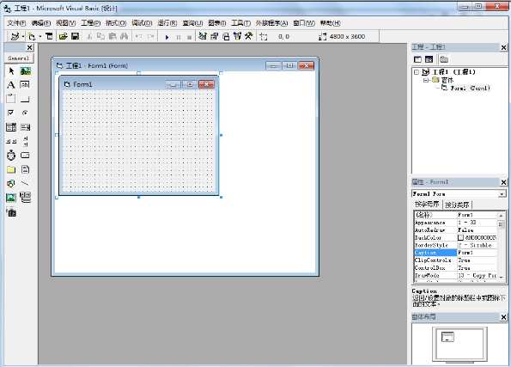Switch to the 按分类序 properties tab

pos(457,205)
